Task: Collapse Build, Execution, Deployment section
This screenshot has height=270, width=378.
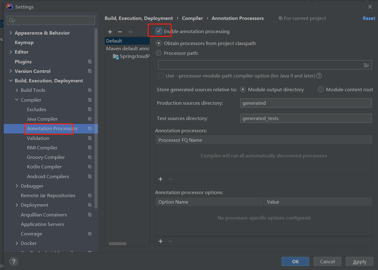Action: click(11, 81)
